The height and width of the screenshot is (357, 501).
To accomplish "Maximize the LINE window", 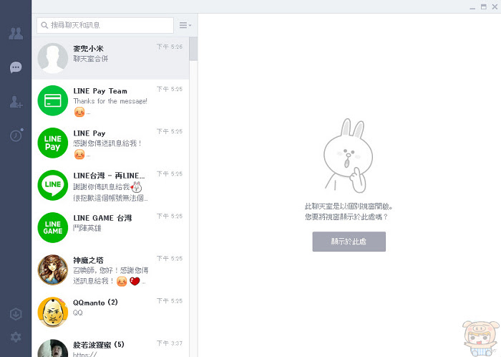I will tap(484, 6).
